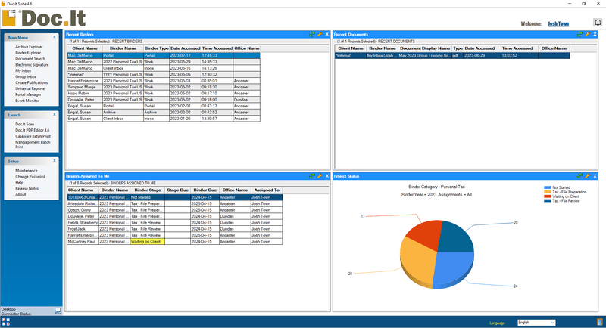Click the Not Started legend swatch

pyautogui.click(x=547, y=187)
